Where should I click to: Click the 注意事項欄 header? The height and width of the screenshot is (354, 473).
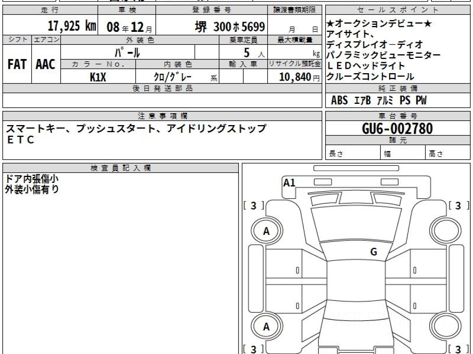click(x=162, y=116)
